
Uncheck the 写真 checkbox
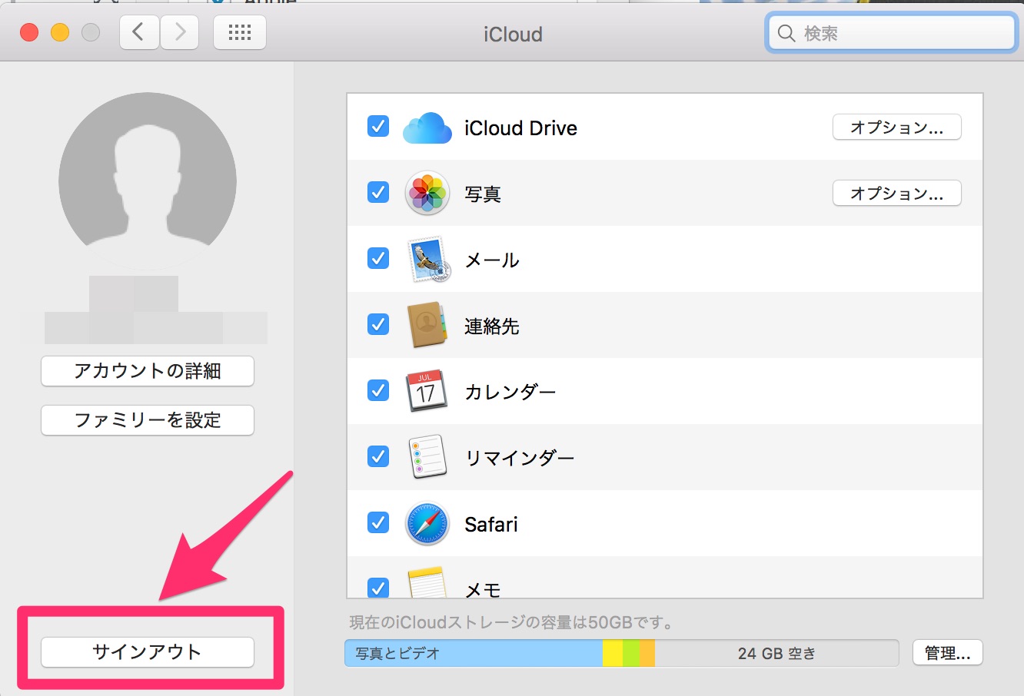tap(378, 192)
